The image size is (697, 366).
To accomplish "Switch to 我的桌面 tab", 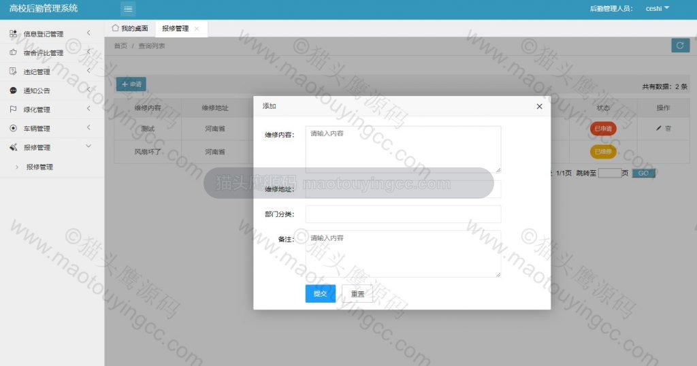I will point(130,28).
